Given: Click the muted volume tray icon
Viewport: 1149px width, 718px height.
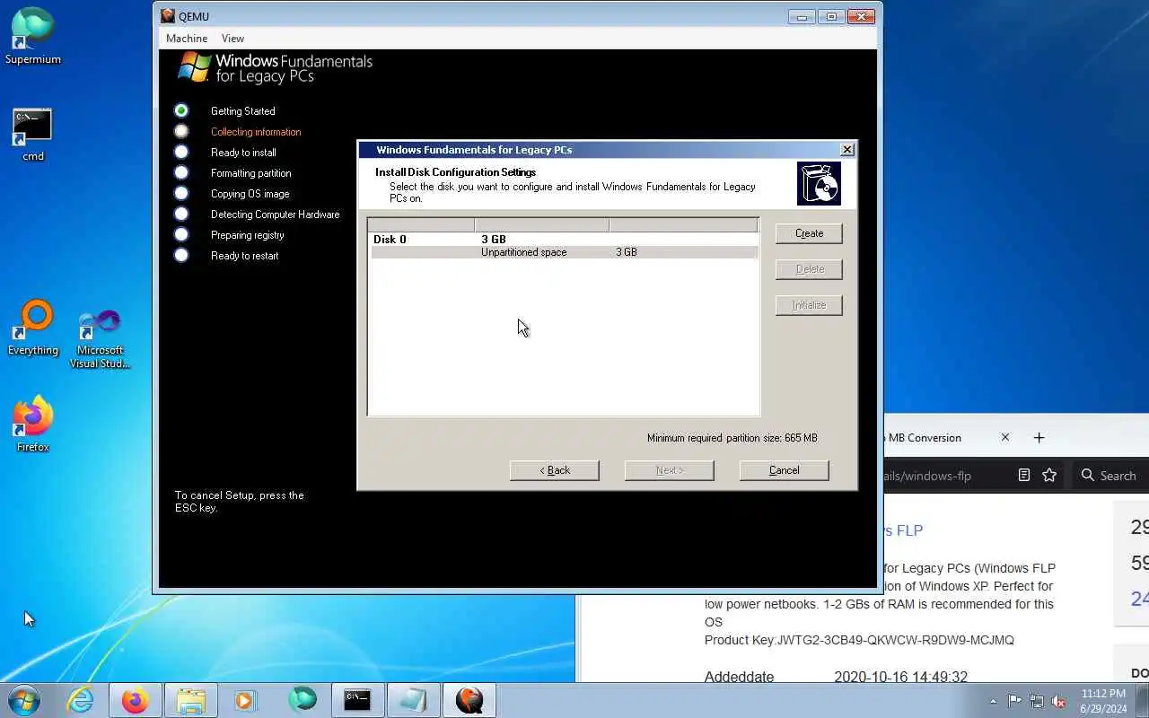Looking at the screenshot, I should [x=1059, y=701].
